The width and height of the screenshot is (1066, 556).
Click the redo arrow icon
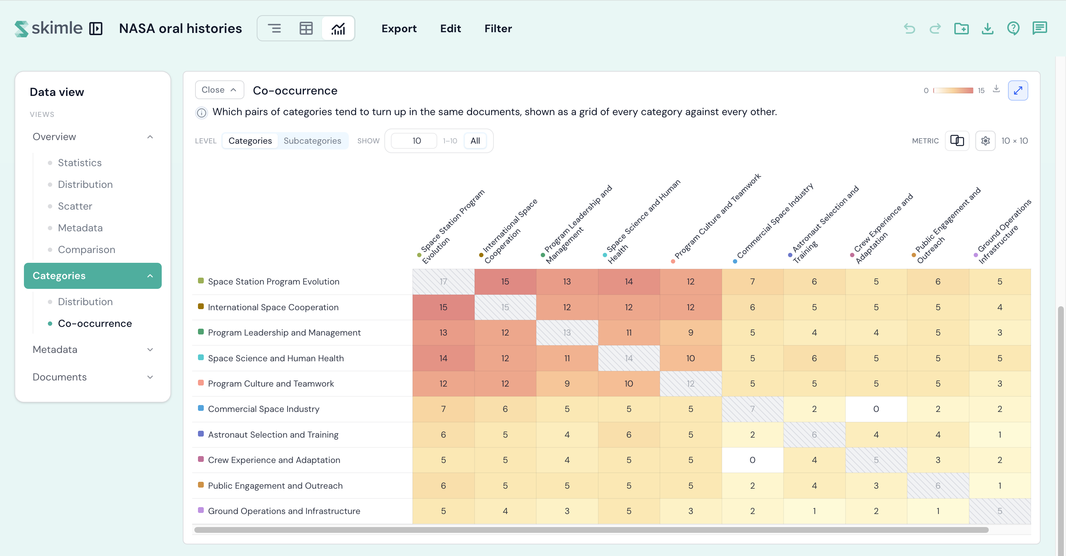click(935, 29)
